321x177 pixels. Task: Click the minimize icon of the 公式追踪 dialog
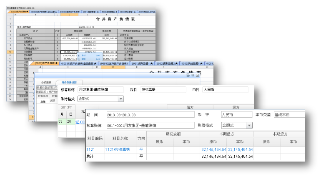188,75
